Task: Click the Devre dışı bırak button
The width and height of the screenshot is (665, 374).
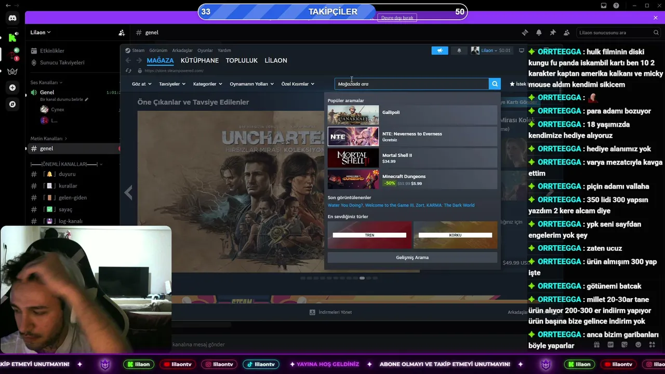Action: point(397,18)
